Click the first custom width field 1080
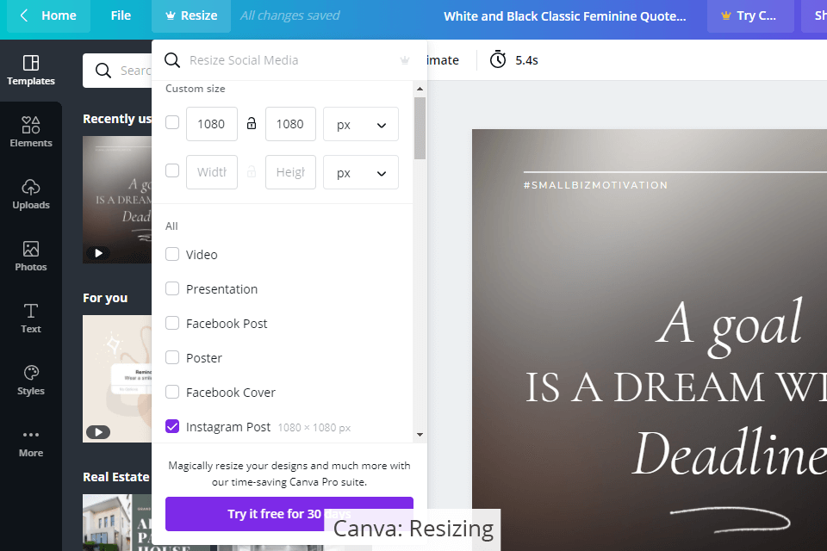 [x=212, y=124]
